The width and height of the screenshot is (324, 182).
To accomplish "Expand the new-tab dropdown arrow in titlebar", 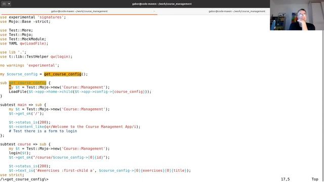I will 9,4.
